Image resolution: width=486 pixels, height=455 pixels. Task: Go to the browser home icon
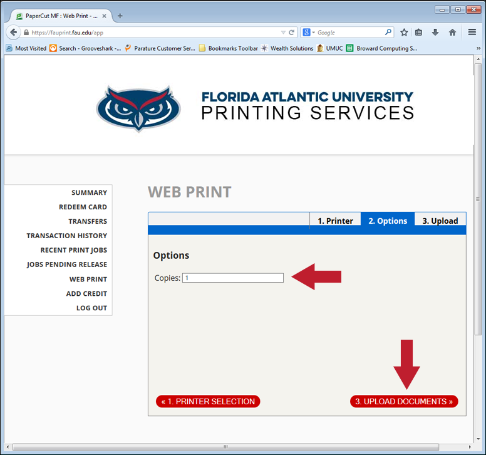(x=452, y=33)
